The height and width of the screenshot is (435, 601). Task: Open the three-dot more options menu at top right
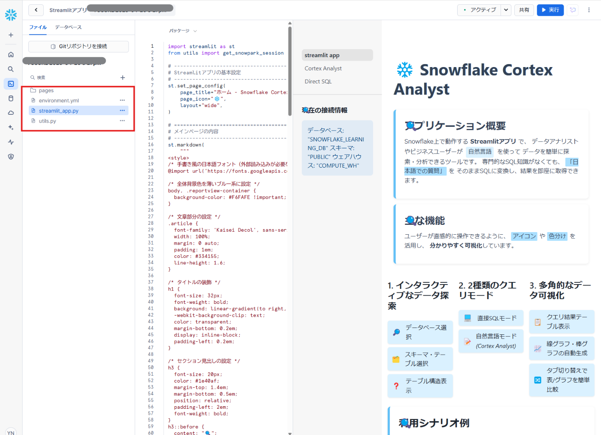click(x=589, y=10)
